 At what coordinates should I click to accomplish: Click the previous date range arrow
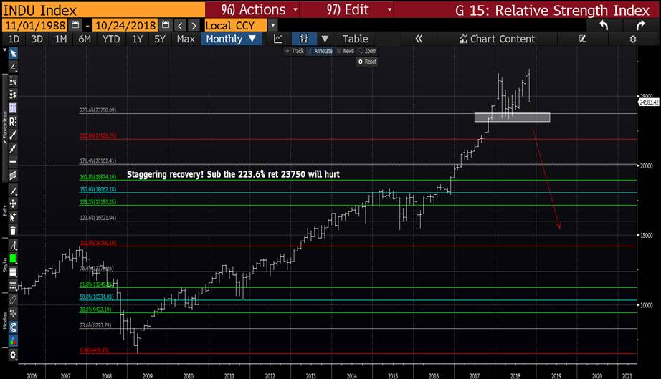click(180, 25)
